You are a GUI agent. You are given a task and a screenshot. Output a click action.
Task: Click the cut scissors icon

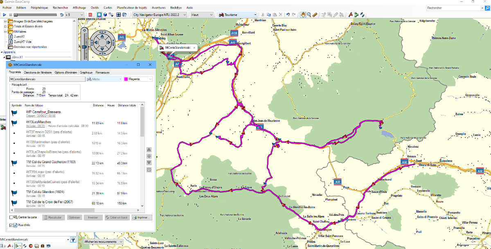[x=263, y=14]
